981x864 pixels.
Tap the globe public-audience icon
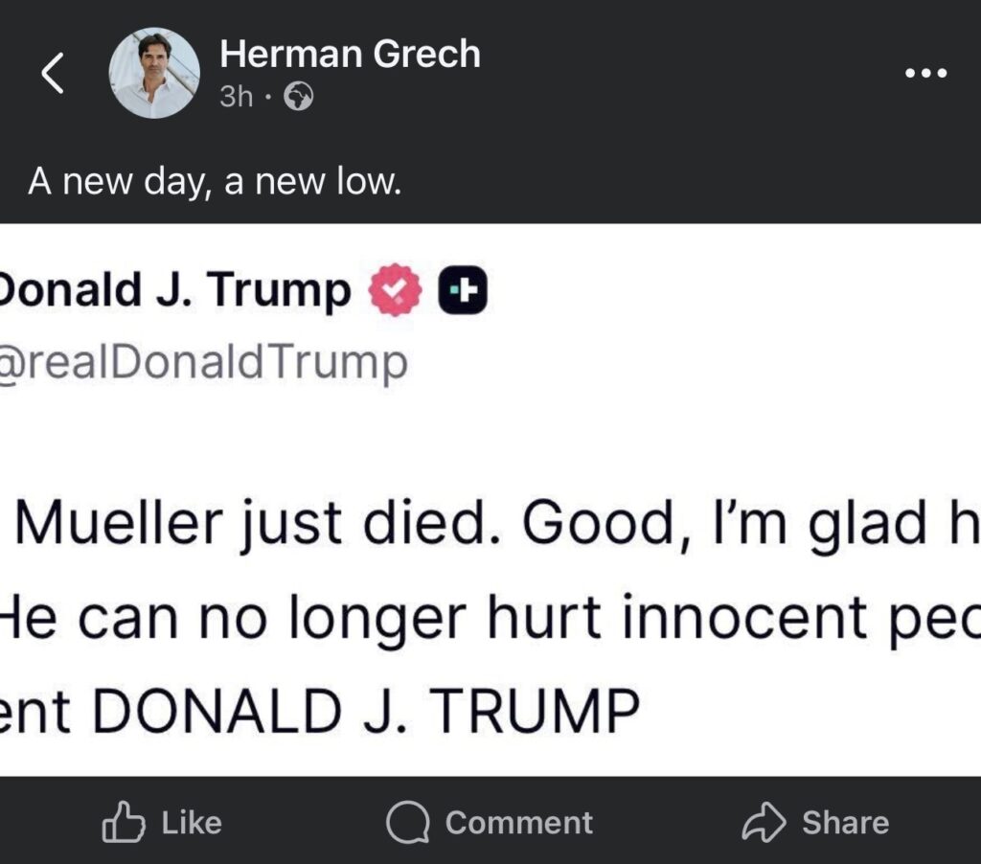[299, 98]
